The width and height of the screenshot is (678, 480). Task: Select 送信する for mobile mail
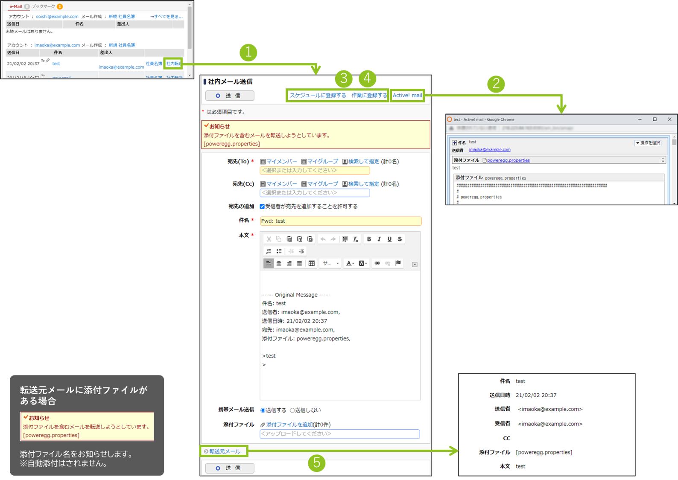[x=263, y=410]
